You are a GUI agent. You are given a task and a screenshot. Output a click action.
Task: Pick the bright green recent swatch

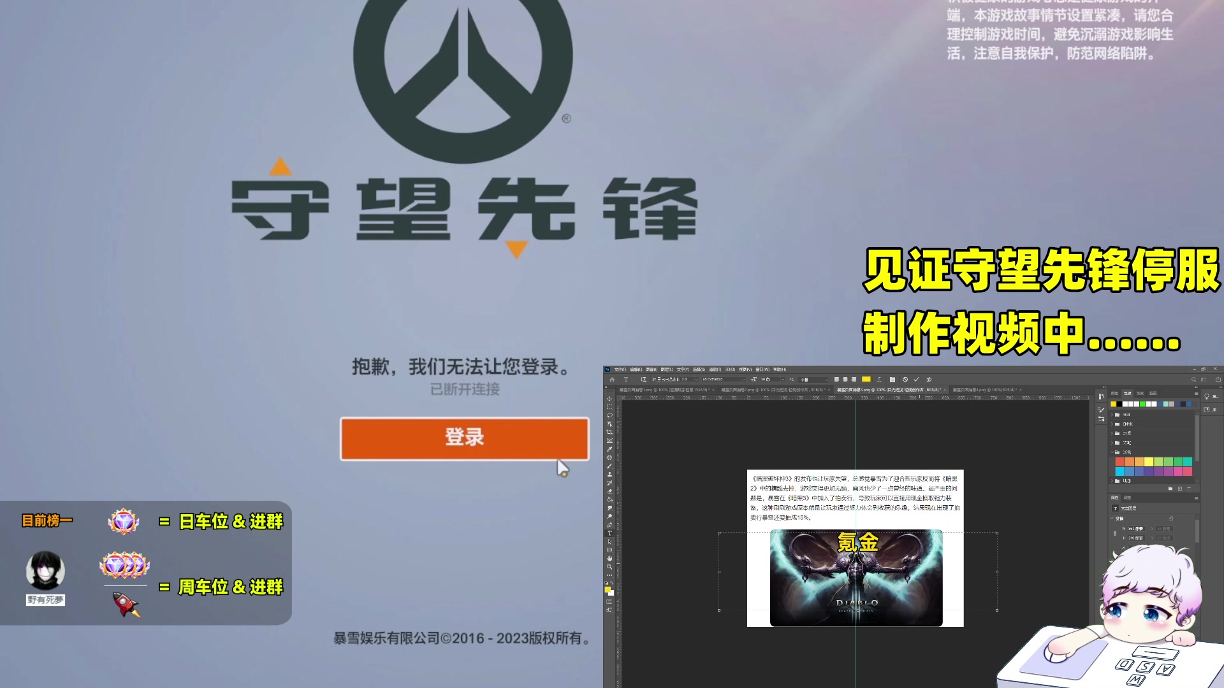[x=1142, y=404]
